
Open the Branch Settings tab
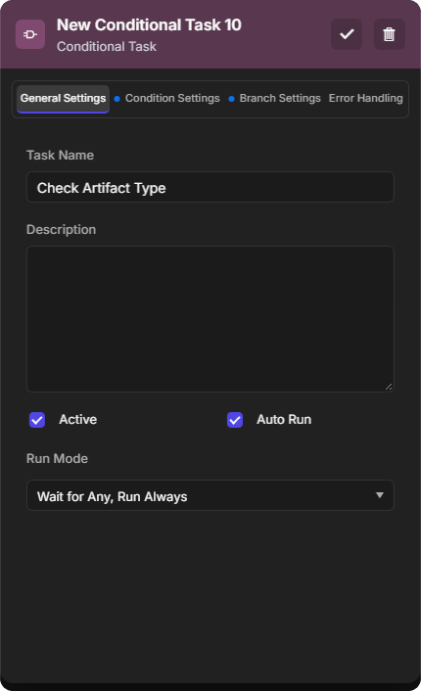coord(275,98)
